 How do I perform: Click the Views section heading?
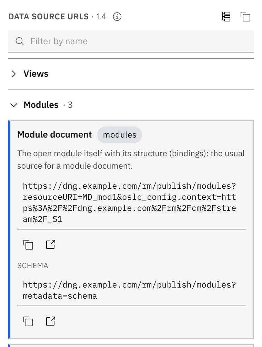click(36, 74)
